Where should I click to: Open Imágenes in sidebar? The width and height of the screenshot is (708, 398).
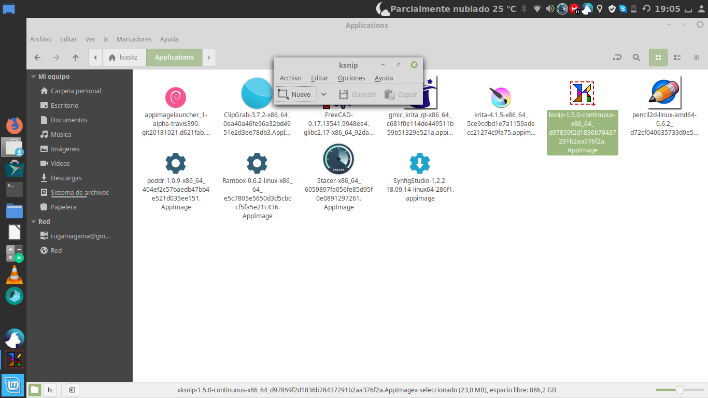(x=65, y=149)
